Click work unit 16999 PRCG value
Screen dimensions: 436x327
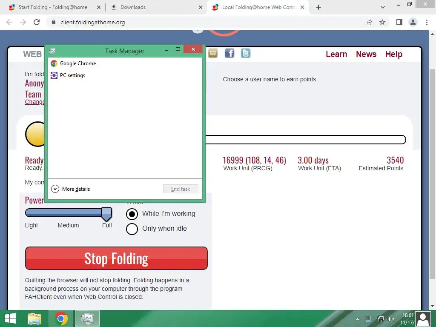[255, 160]
